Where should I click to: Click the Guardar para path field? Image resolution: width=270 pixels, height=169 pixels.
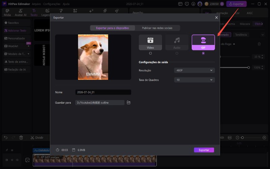(100, 102)
